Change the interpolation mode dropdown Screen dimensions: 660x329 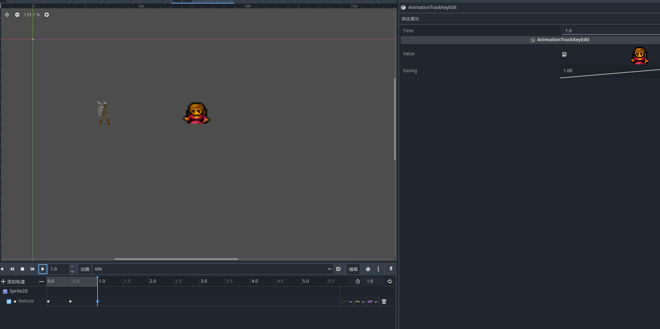click(360, 302)
